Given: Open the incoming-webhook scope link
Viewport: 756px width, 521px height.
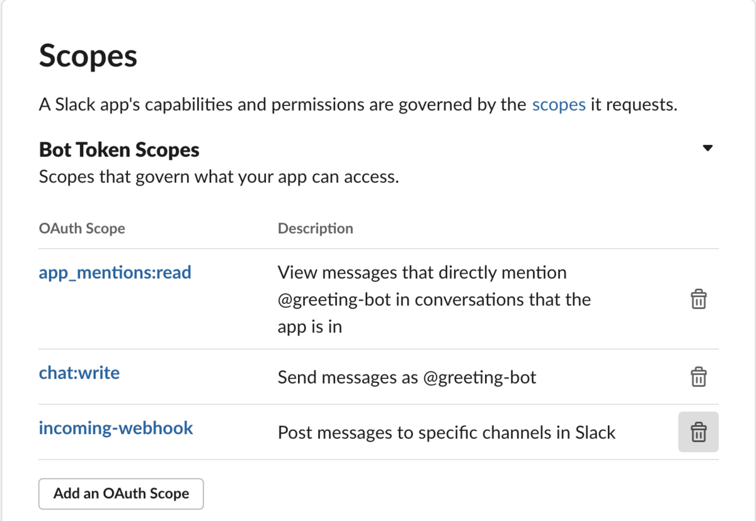Looking at the screenshot, I should pyautogui.click(x=116, y=428).
